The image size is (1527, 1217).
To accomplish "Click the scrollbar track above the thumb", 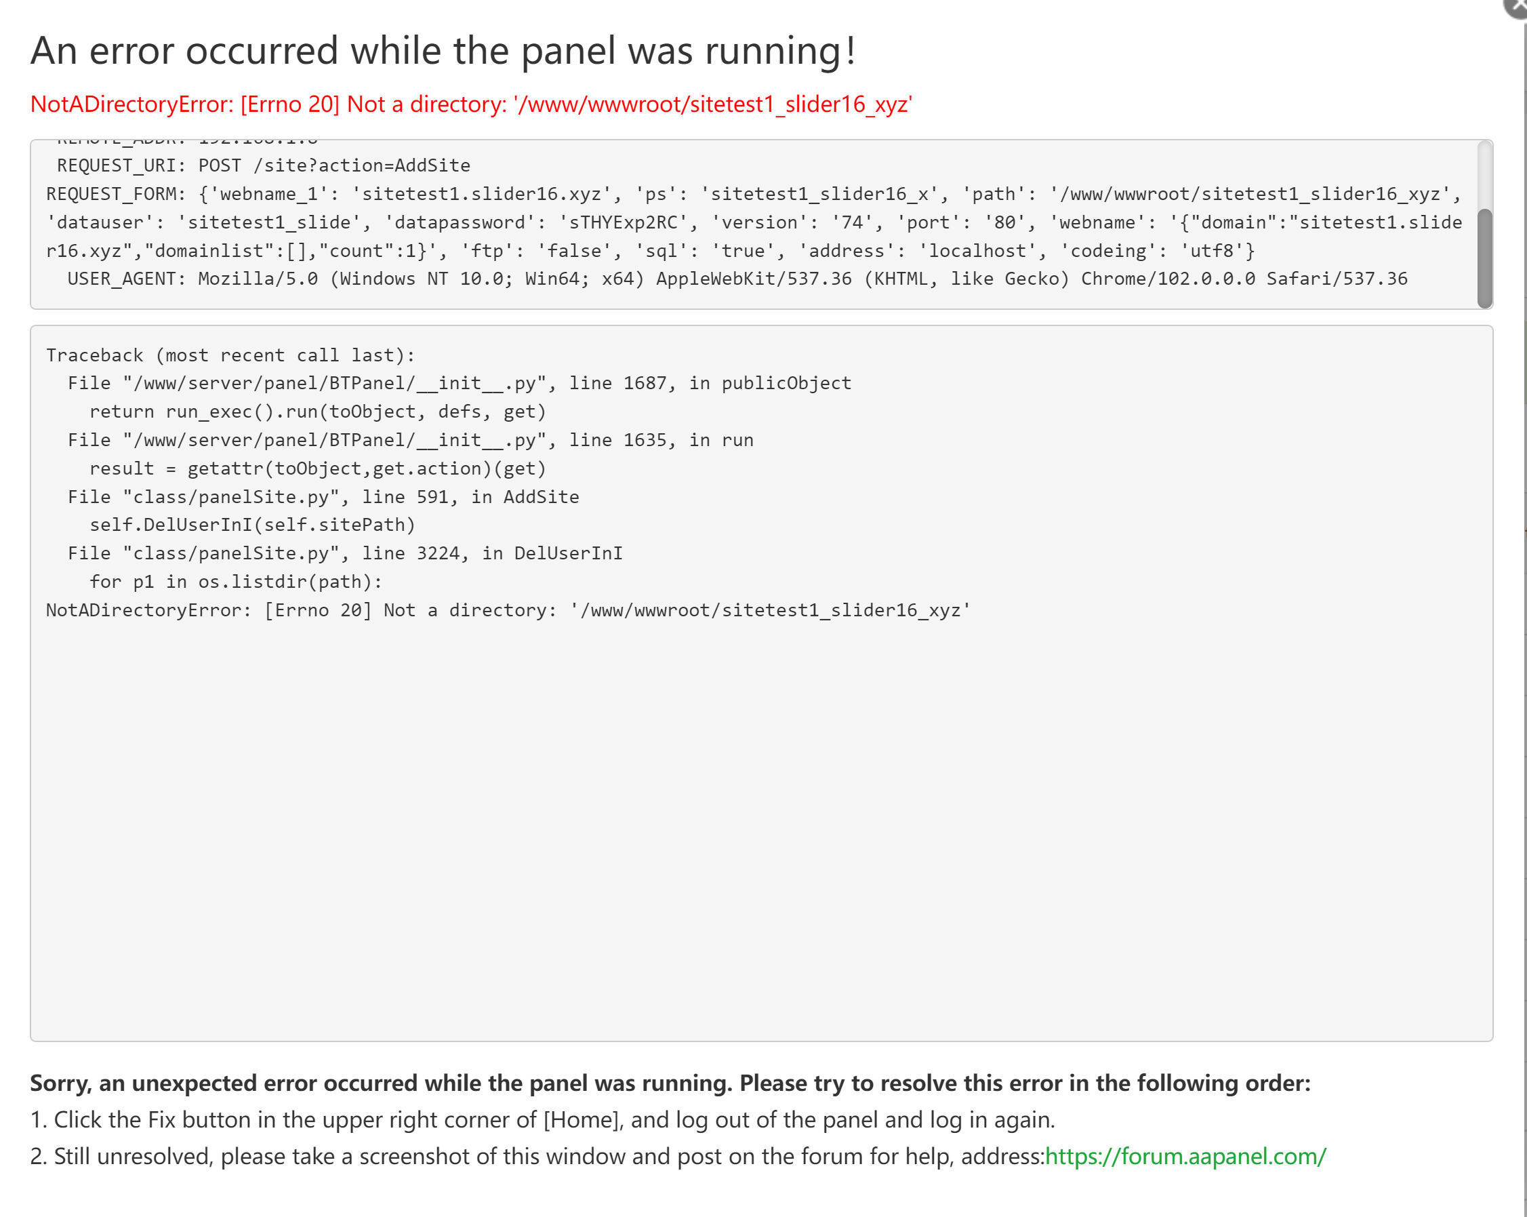I will tap(1484, 174).
